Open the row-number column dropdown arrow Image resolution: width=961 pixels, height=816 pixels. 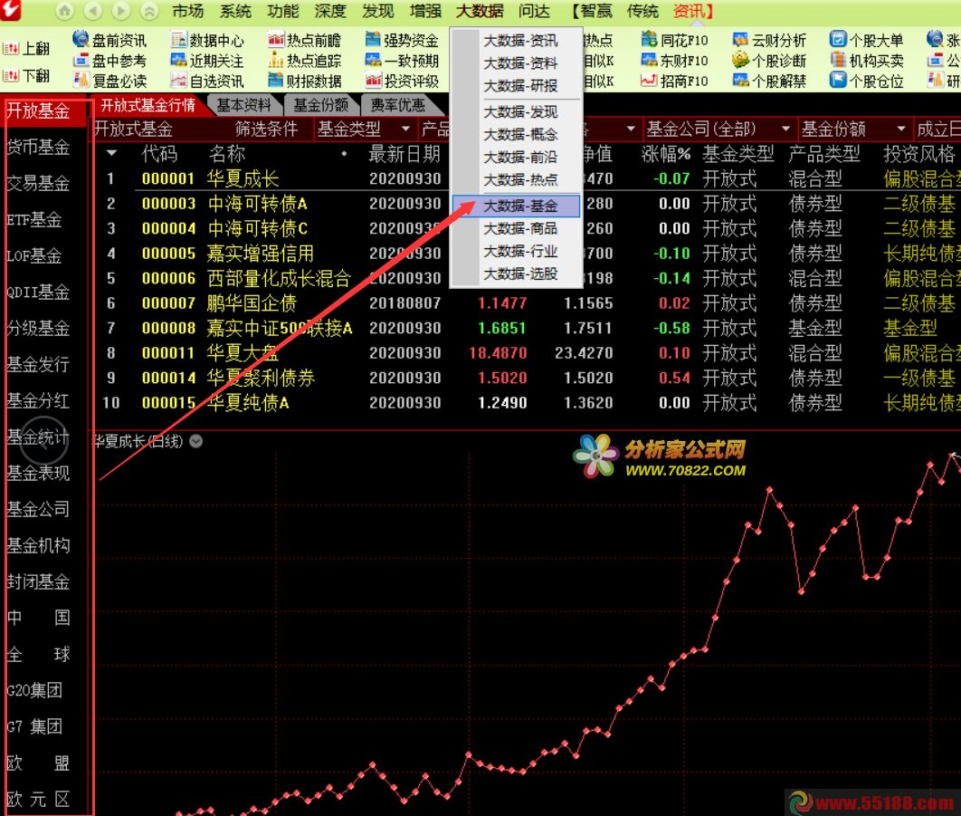point(111,153)
